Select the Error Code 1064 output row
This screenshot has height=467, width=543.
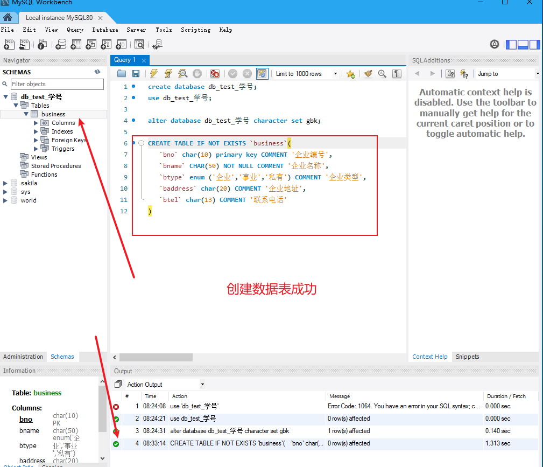324,406
